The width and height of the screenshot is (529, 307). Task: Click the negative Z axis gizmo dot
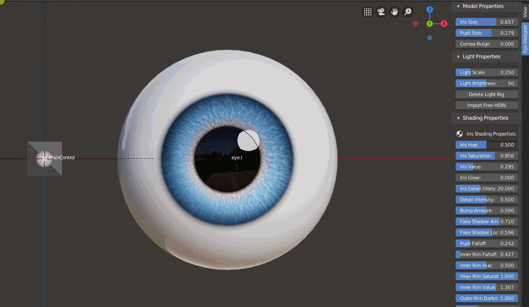(429, 37)
